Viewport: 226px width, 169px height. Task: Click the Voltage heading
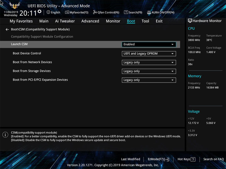point(194,111)
